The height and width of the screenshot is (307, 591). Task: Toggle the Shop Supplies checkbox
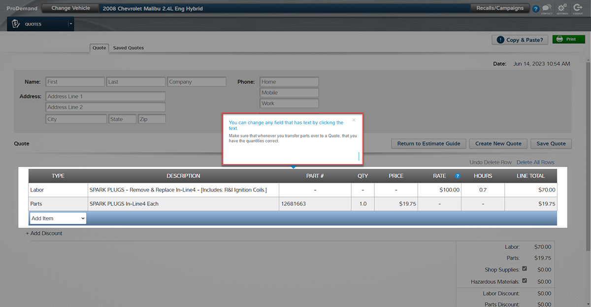pyautogui.click(x=525, y=269)
